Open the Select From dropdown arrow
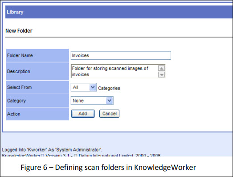233x177 pixels. 93,87
